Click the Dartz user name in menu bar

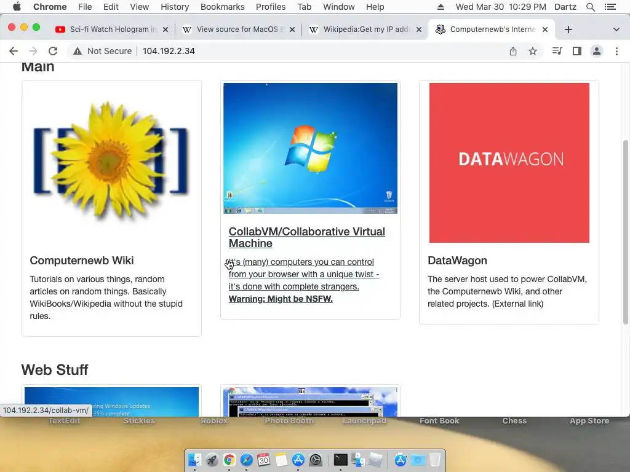[x=565, y=7]
